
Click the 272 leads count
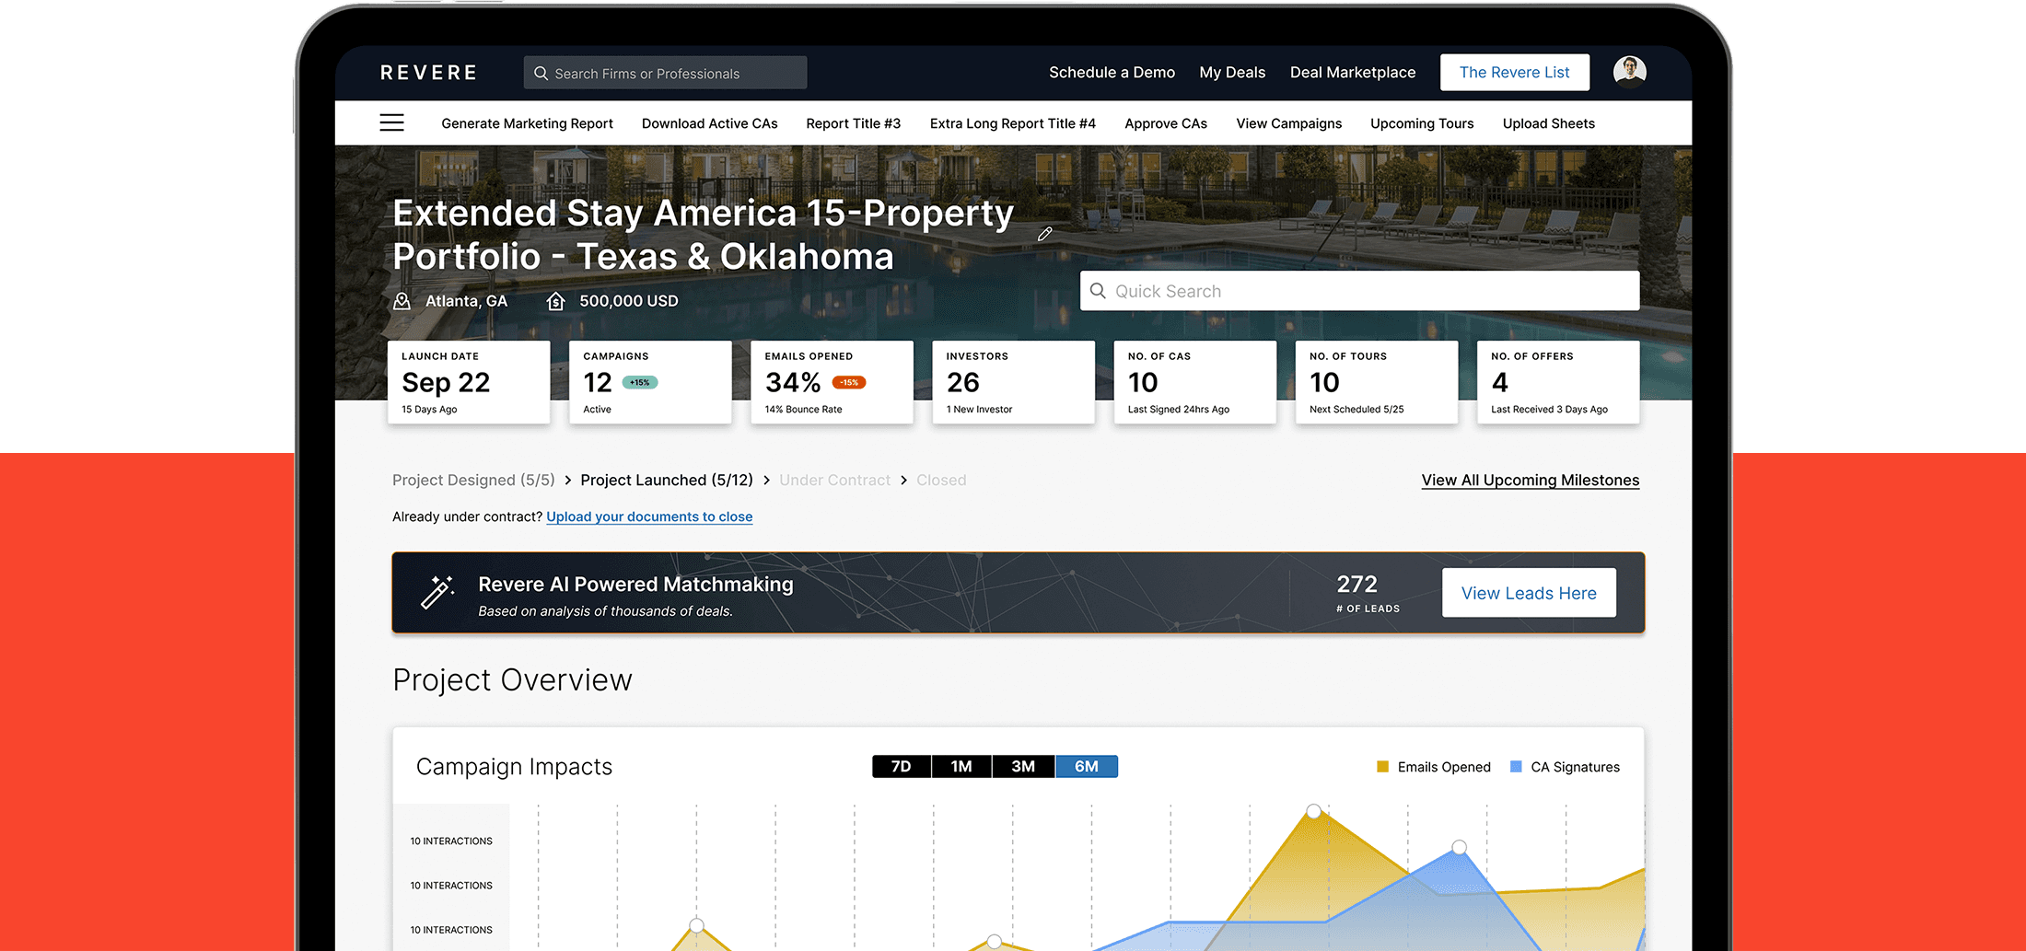pos(1356,584)
